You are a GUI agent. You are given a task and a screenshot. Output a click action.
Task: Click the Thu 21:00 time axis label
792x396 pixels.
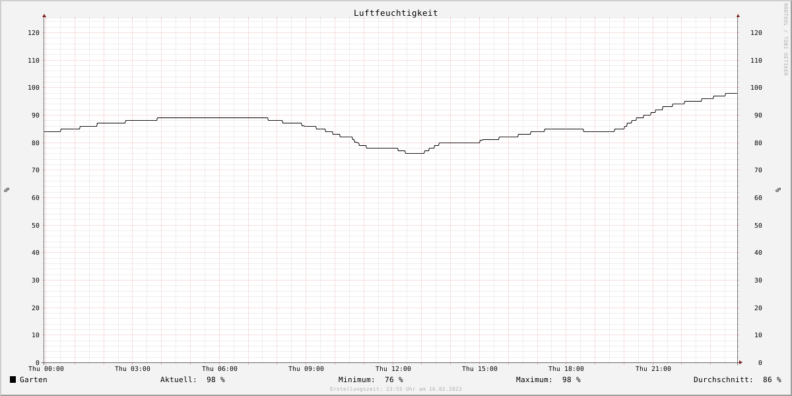tap(653, 369)
